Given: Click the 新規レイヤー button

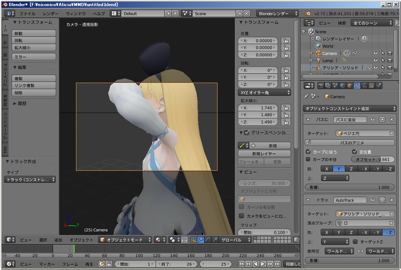Looking at the screenshot, I should pyautogui.click(x=264, y=153).
